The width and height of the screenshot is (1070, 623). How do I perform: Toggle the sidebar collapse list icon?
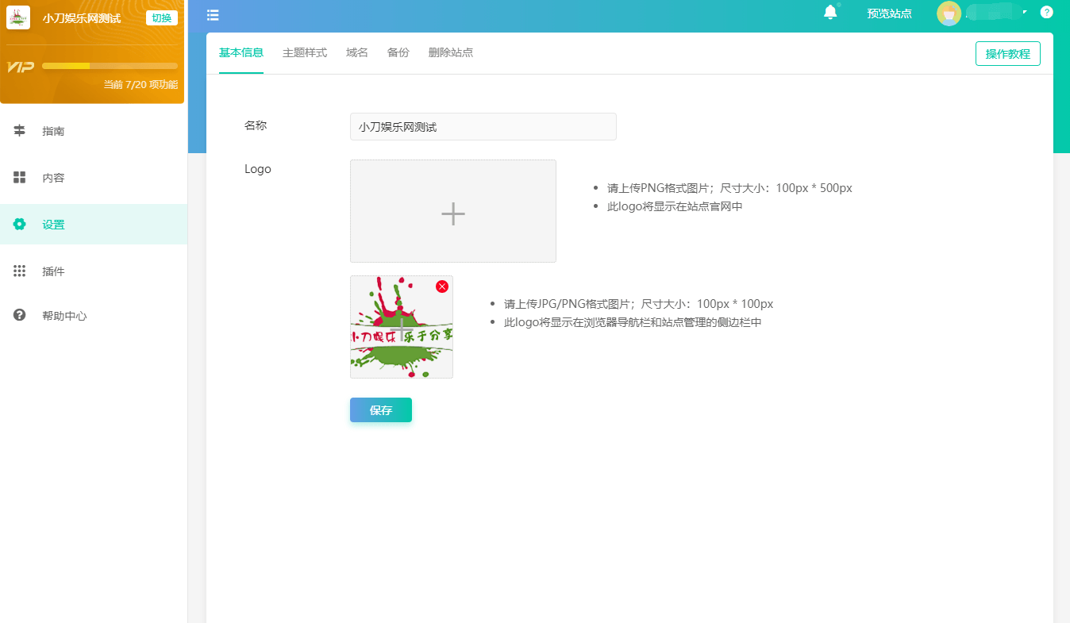click(x=213, y=15)
